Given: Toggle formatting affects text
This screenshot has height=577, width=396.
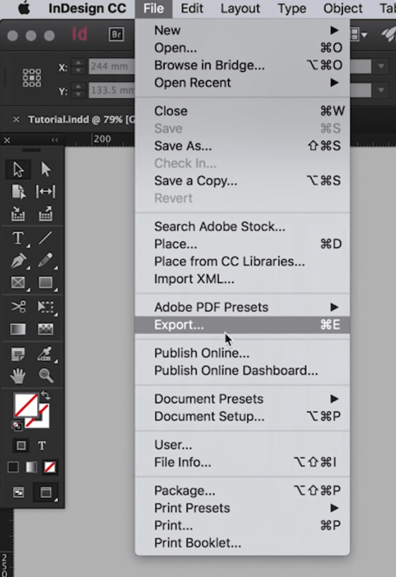Looking at the screenshot, I should (x=42, y=446).
